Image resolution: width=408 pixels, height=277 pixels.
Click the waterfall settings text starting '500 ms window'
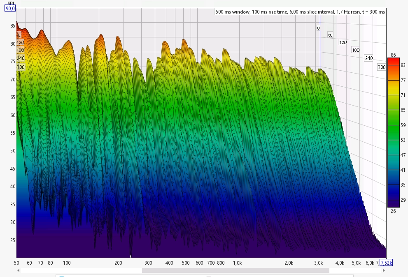click(x=300, y=12)
